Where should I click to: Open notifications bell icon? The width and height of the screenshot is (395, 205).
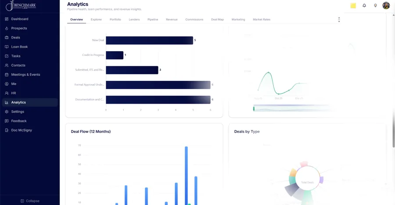[x=364, y=6]
